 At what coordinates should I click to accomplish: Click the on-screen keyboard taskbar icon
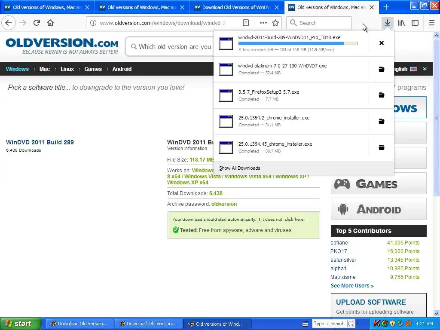tap(305, 324)
